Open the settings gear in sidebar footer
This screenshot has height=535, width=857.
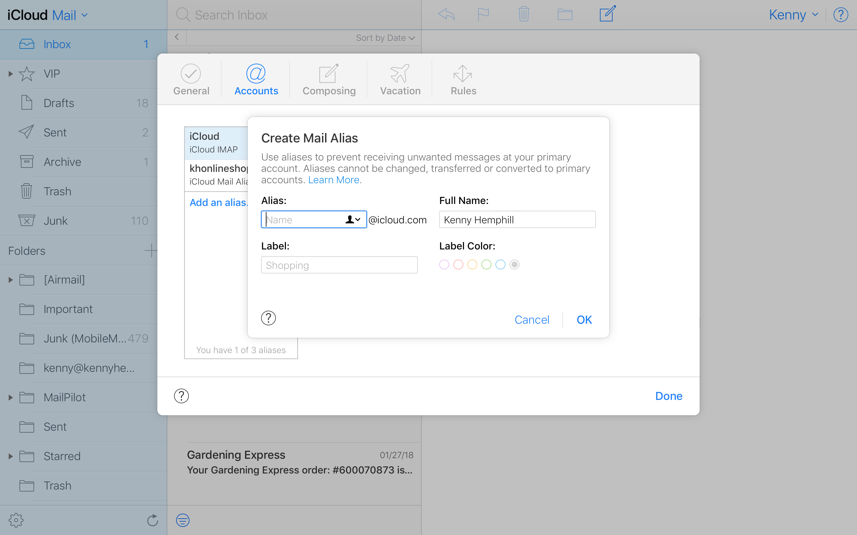(x=16, y=520)
